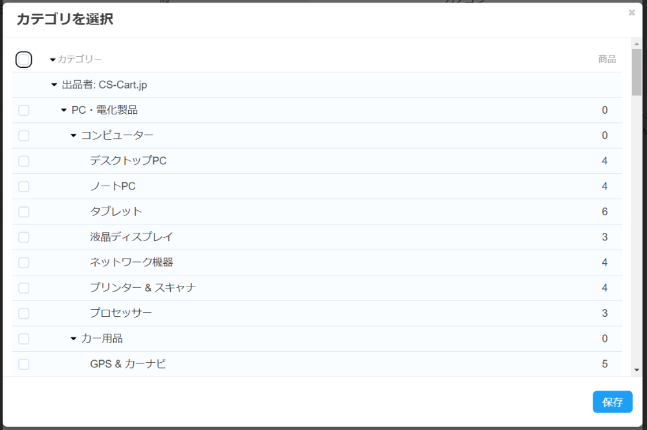The width and height of the screenshot is (647, 430).
Task: Collapse the PC・電化製品 category arrow
Action: [x=63, y=110]
